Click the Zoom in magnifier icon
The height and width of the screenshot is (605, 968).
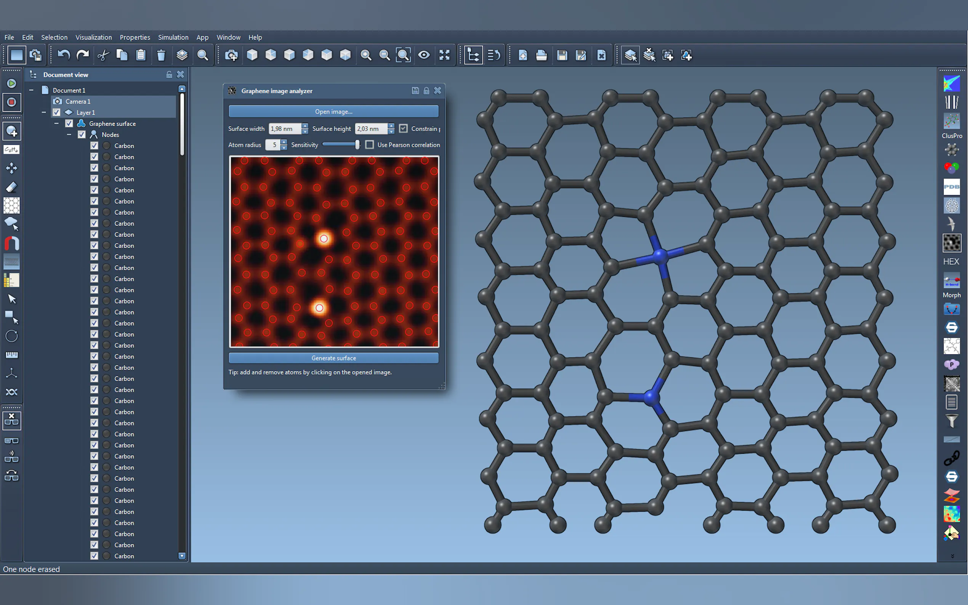point(366,55)
